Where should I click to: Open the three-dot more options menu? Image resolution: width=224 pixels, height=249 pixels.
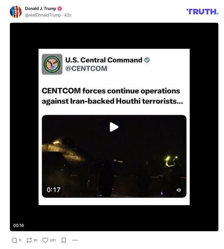pyautogui.click(x=75, y=240)
